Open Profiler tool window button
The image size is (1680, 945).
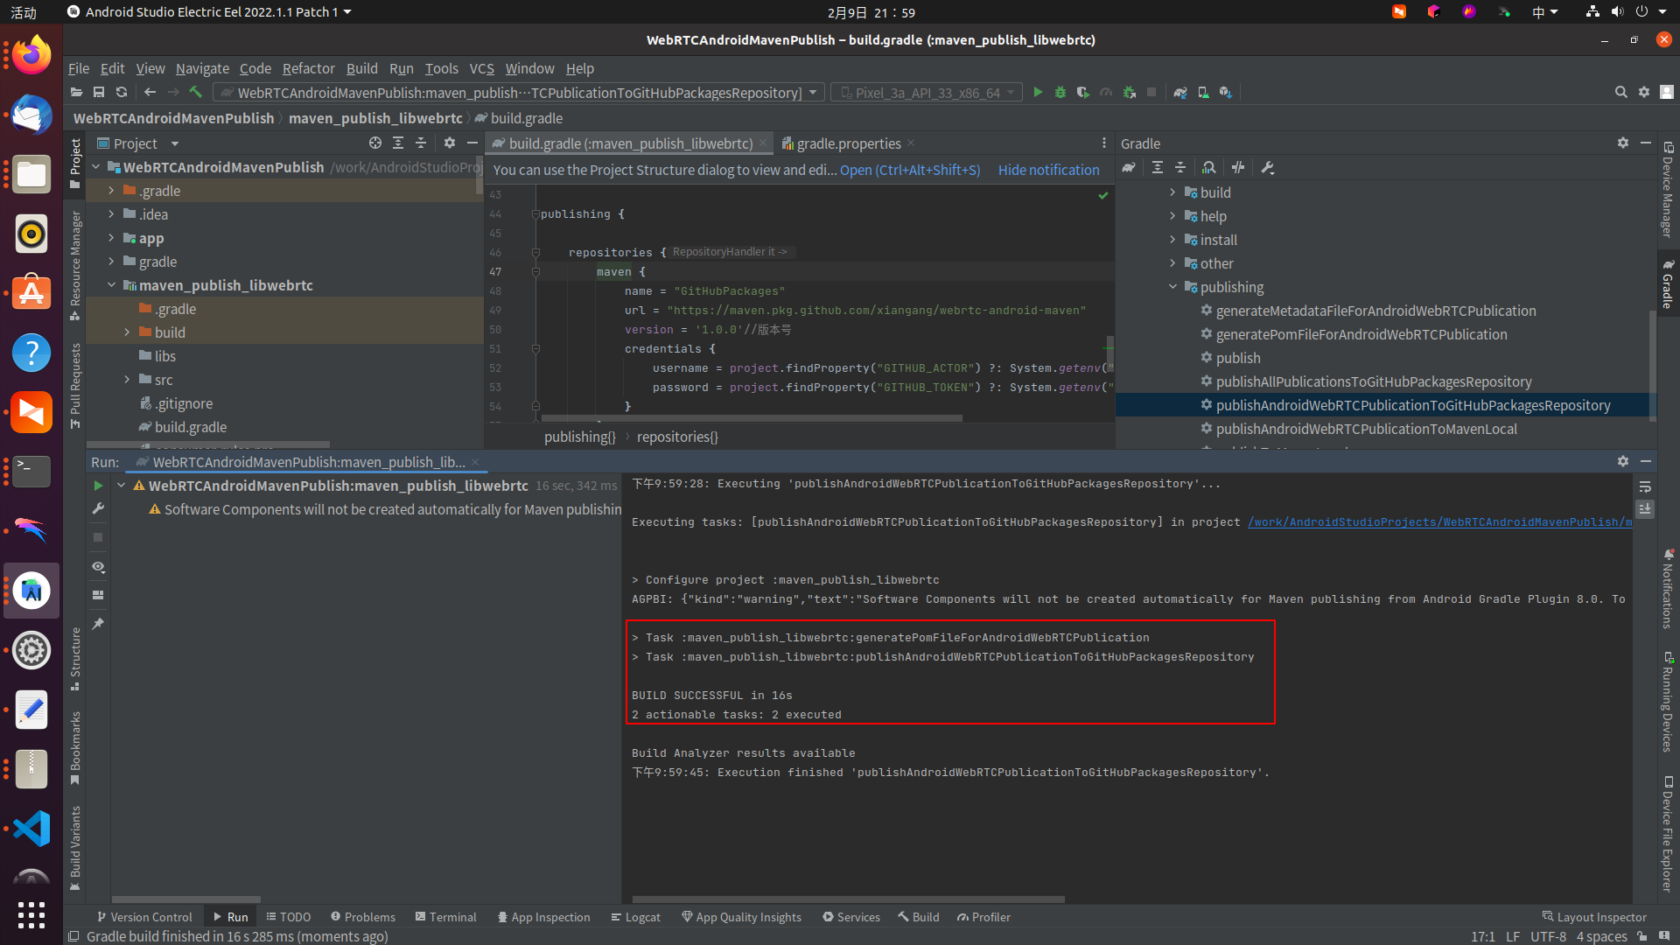(983, 917)
